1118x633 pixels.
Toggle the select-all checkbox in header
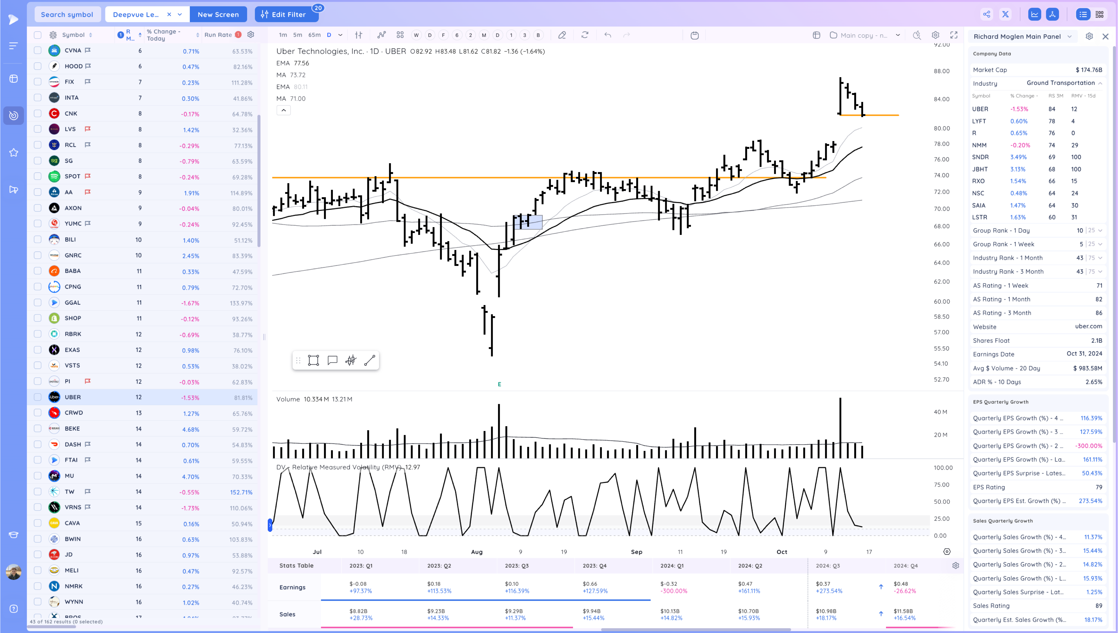pos(38,35)
